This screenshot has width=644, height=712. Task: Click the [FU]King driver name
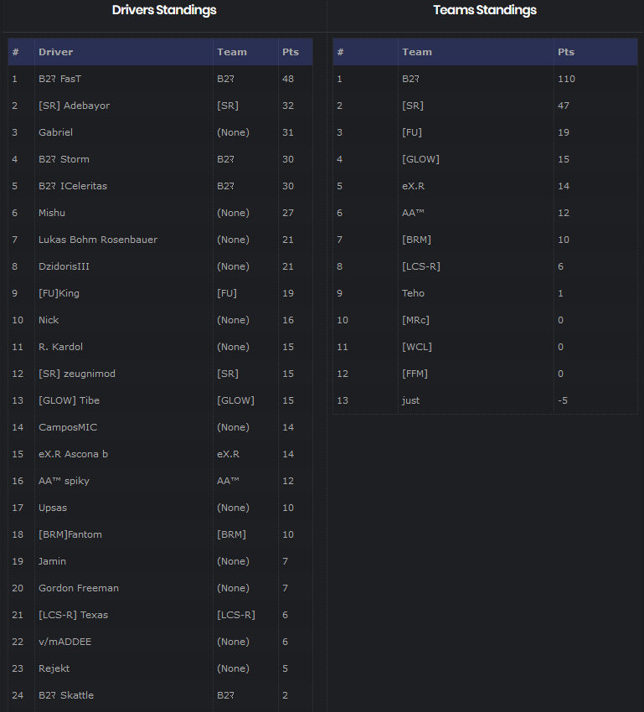59,293
